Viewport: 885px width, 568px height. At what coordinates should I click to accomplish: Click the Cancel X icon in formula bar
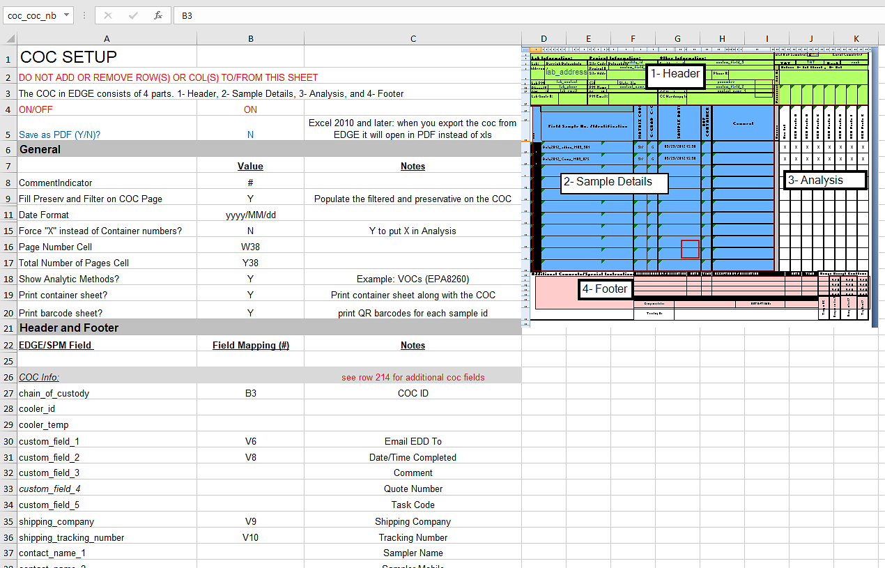point(107,15)
